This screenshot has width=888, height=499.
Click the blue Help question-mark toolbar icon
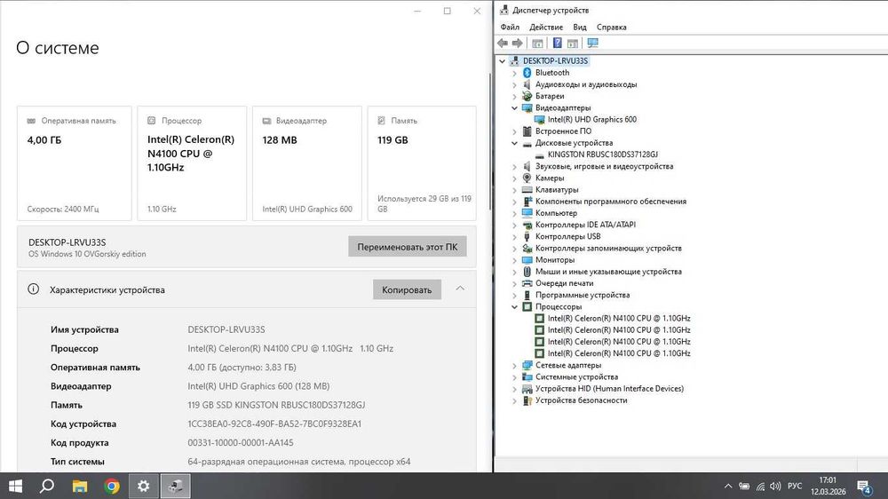pyautogui.click(x=558, y=43)
